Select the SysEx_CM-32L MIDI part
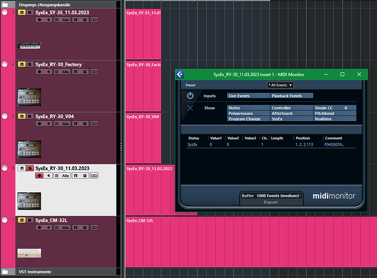Image resolution: width=377 pixels, height=278 pixels. tap(251, 242)
